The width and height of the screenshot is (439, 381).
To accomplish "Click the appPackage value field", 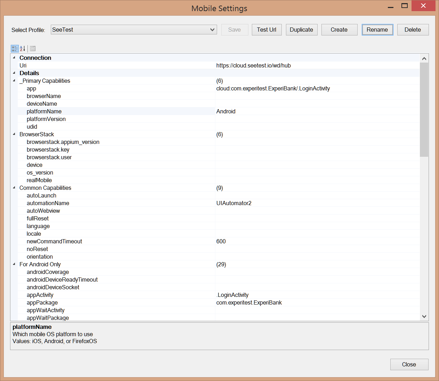I will (x=317, y=303).
